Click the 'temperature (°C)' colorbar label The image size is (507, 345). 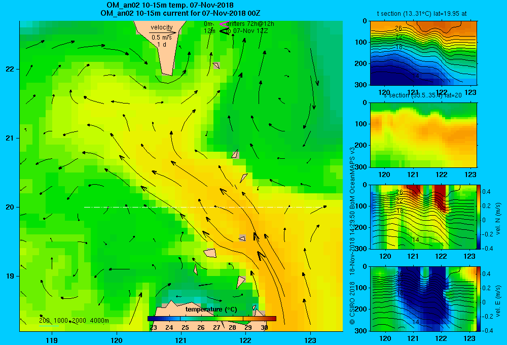(211, 309)
